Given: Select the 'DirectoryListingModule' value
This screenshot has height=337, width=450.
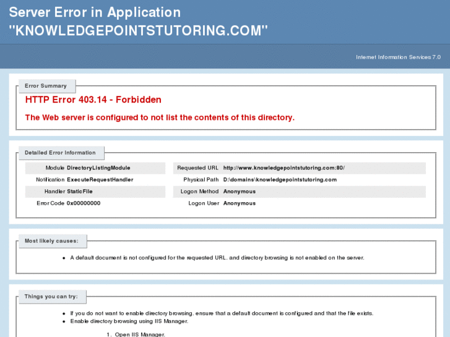Looking at the screenshot, I should tap(98, 168).
